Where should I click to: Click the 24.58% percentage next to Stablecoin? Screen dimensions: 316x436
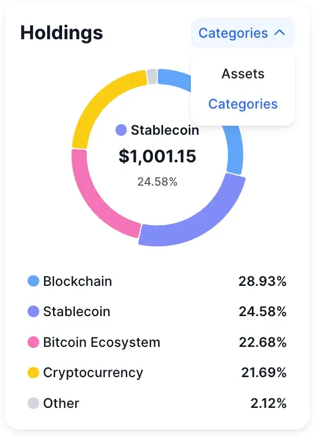(x=157, y=182)
